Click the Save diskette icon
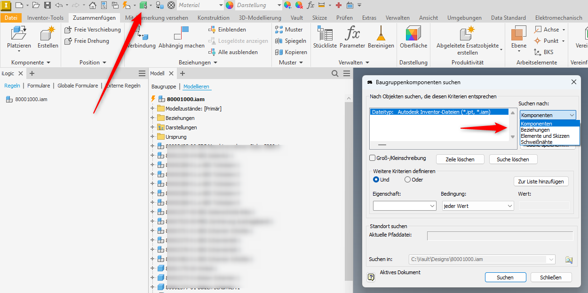 click(48, 5)
